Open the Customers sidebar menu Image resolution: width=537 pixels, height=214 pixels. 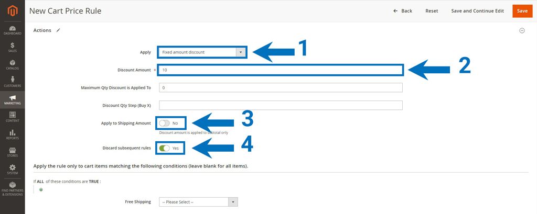click(x=13, y=82)
